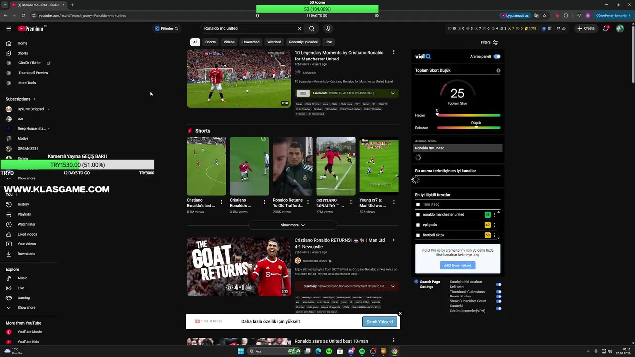The width and height of the screenshot is (635, 357).
Task: Expand Subscriptions section chevron
Action: pos(34,99)
